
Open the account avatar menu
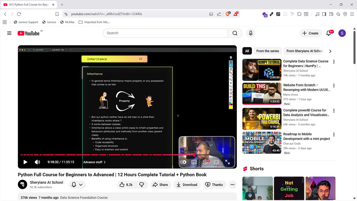coord(342,33)
